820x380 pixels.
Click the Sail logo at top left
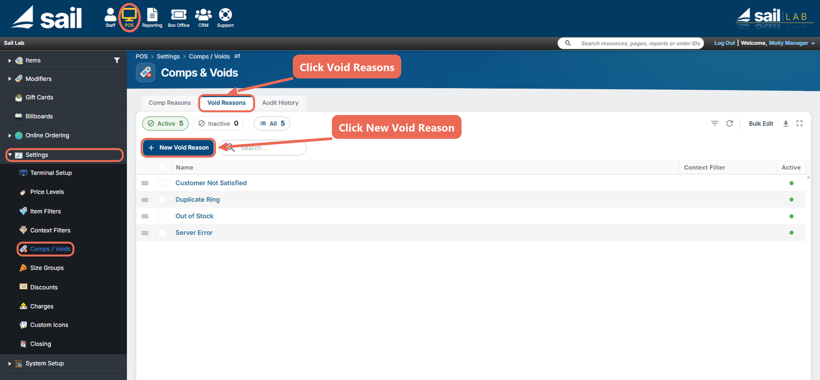click(46, 18)
